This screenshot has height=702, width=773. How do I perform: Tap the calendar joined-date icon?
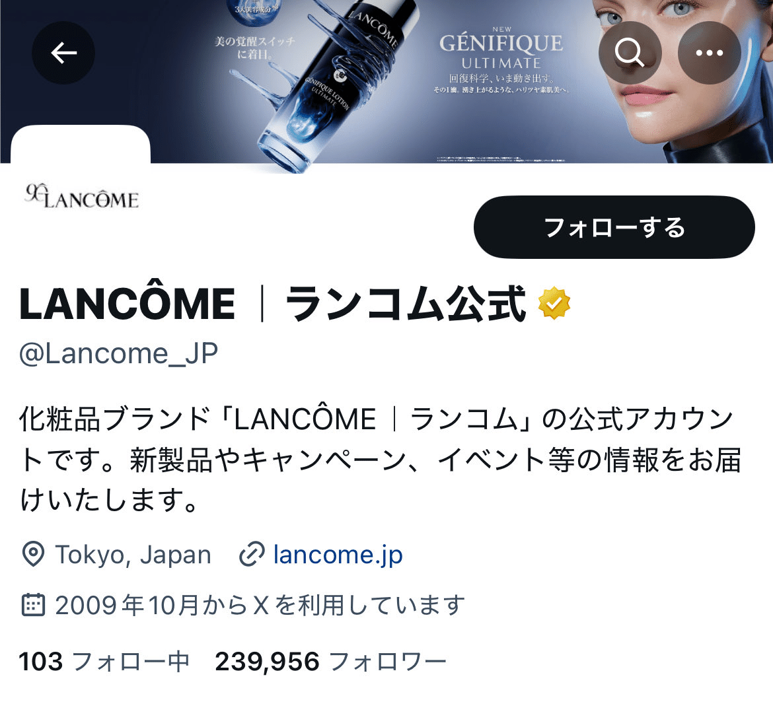click(34, 605)
